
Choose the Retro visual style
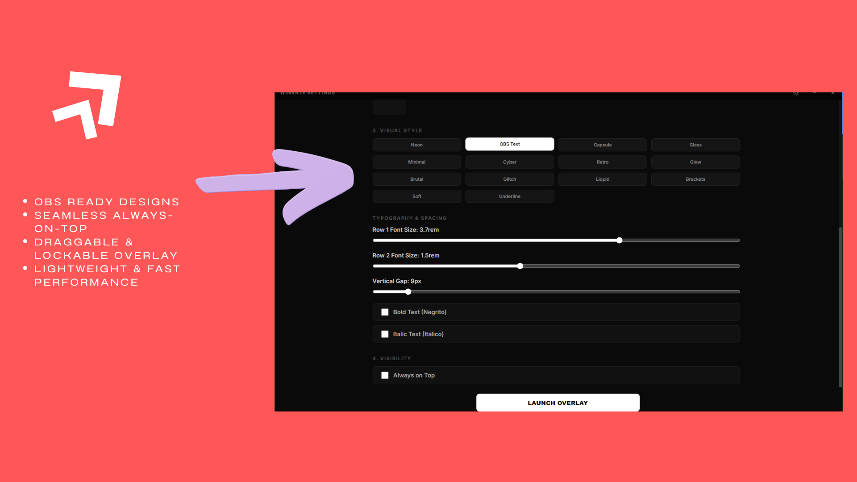[x=603, y=162]
